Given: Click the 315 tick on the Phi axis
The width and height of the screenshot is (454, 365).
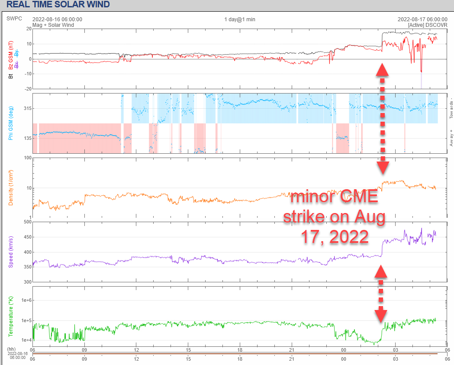Looking at the screenshot, I should coord(28,108).
